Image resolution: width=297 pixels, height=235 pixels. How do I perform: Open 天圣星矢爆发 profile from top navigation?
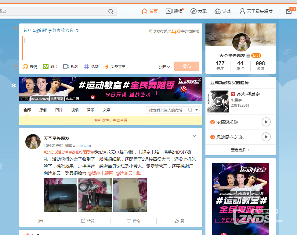256,11
